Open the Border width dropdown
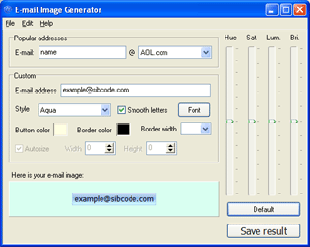Viewport: 310px width, 247px height. (x=196, y=129)
